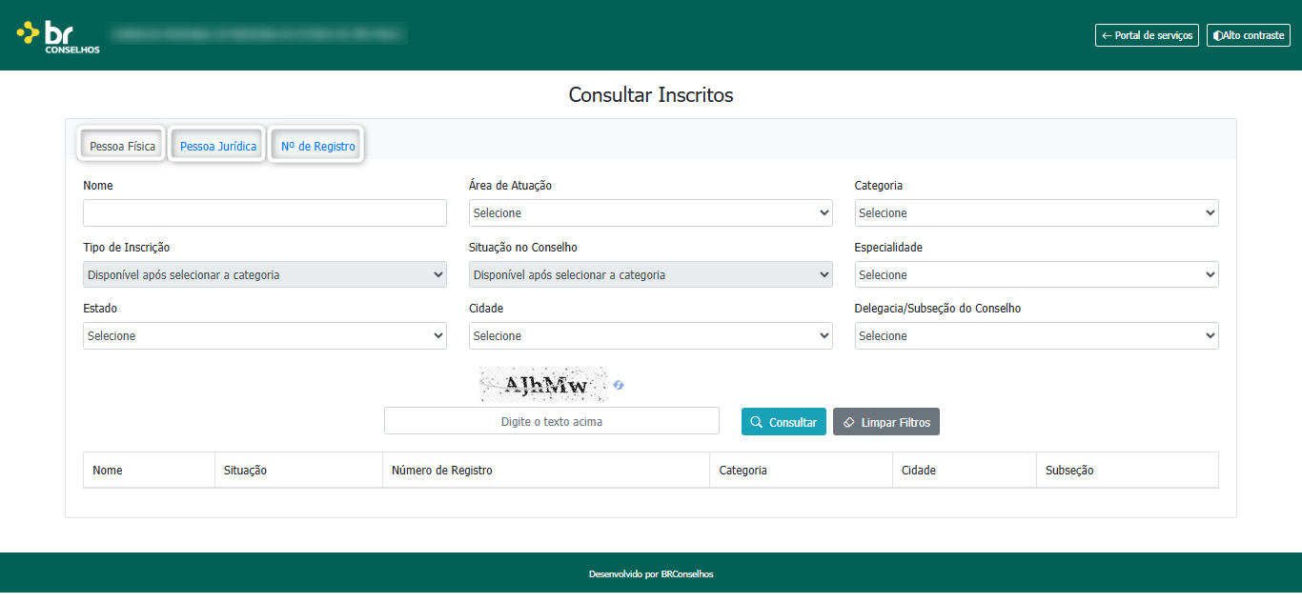
Task: Clear filters with Limpar Filtros
Action: point(886,422)
